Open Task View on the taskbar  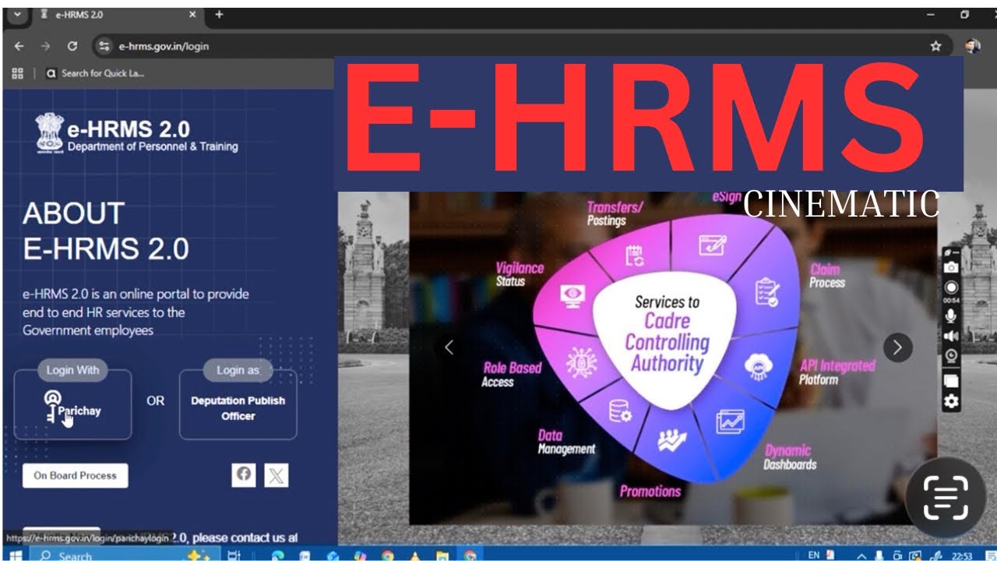[233, 556]
